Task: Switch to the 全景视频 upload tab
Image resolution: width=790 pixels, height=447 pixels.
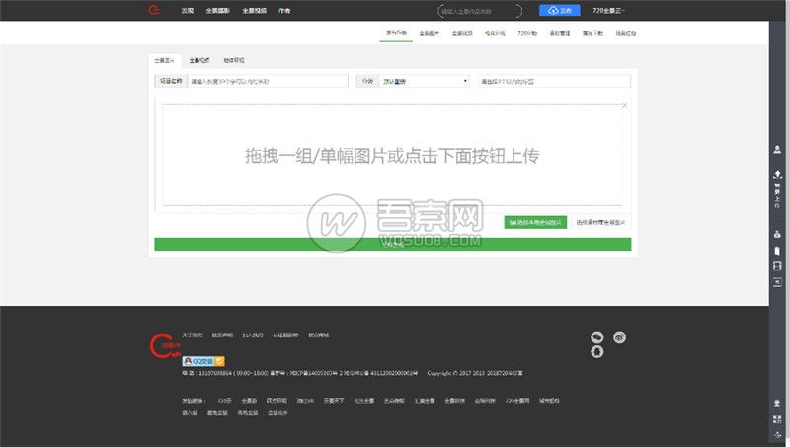Action: click(x=199, y=60)
